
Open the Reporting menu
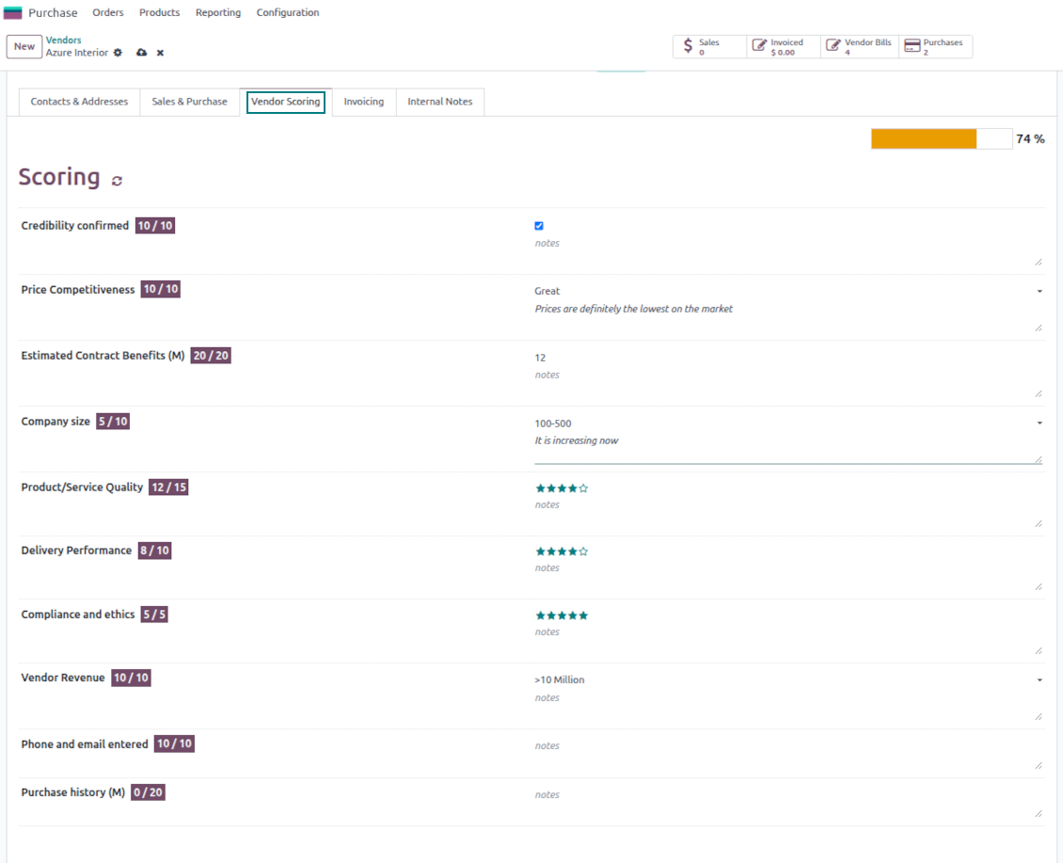coord(218,13)
